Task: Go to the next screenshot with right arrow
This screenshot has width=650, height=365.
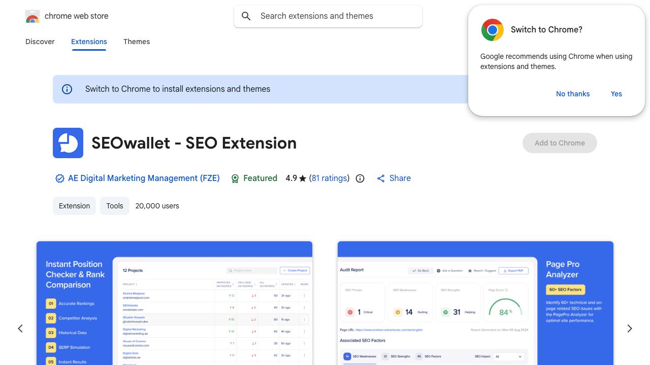Action: click(630, 328)
